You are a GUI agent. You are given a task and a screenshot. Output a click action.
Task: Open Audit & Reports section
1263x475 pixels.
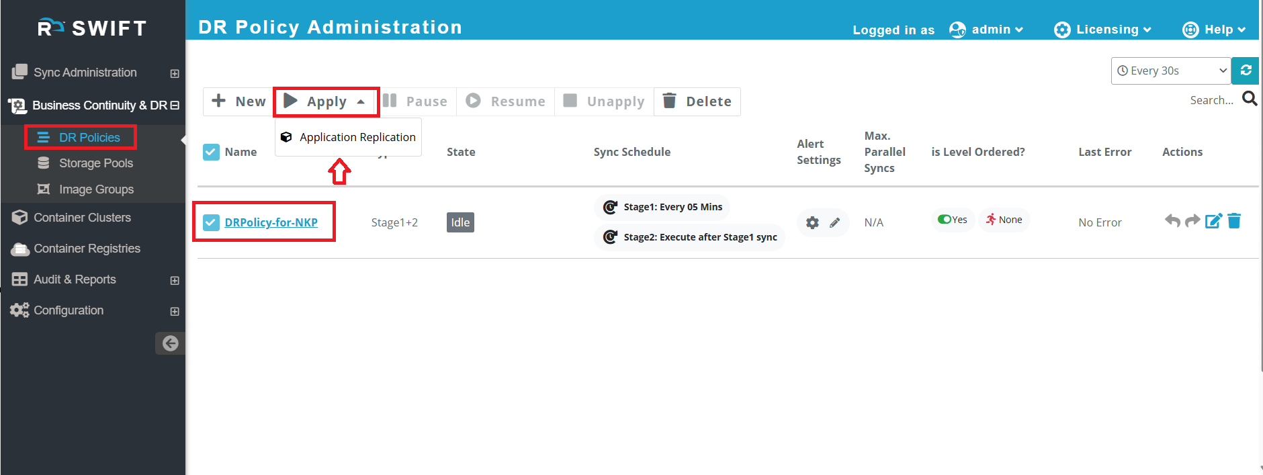[75, 279]
